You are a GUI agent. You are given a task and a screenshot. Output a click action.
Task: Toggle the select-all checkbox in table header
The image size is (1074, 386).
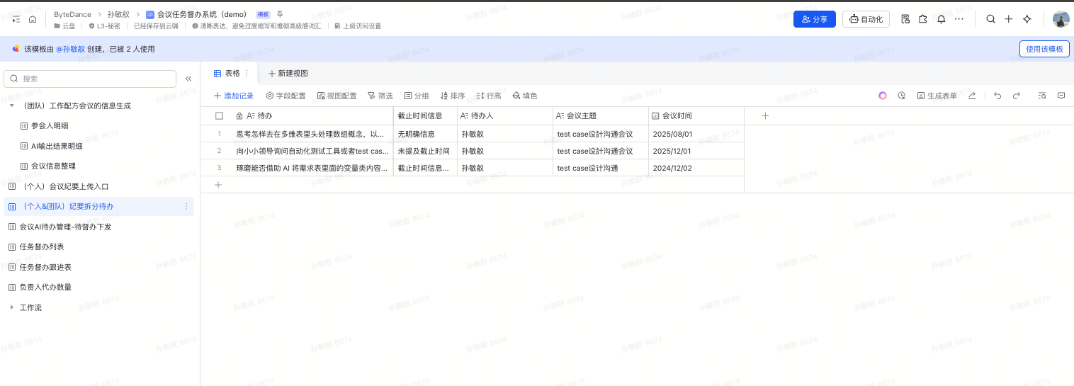(x=220, y=115)
